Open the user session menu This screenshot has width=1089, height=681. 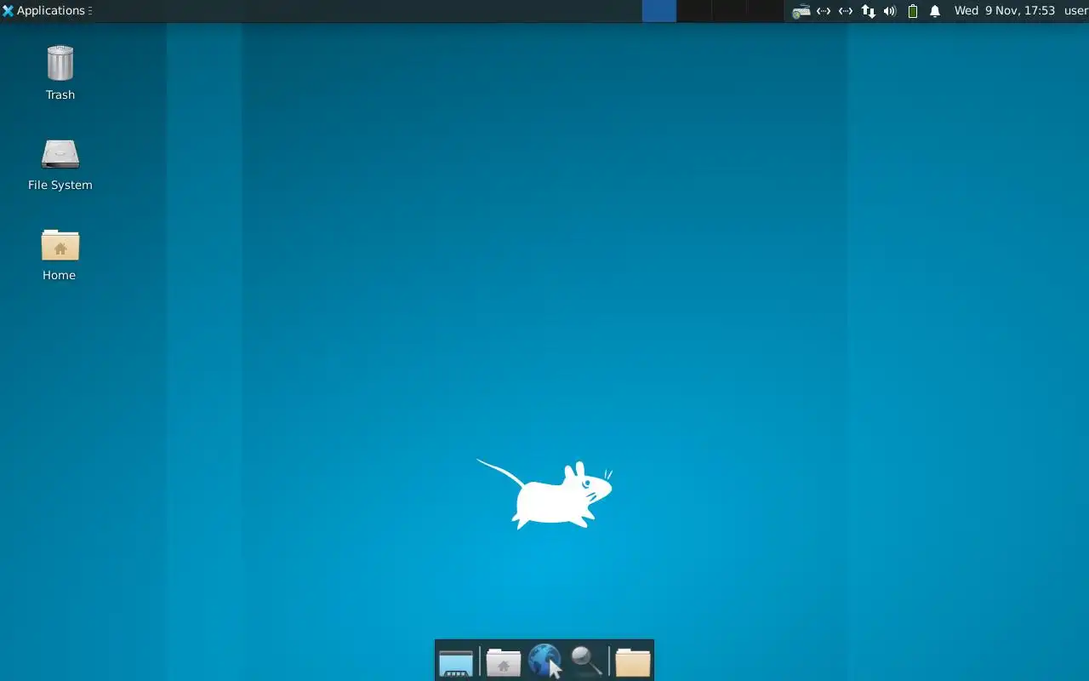click(x=1075, y=11)
